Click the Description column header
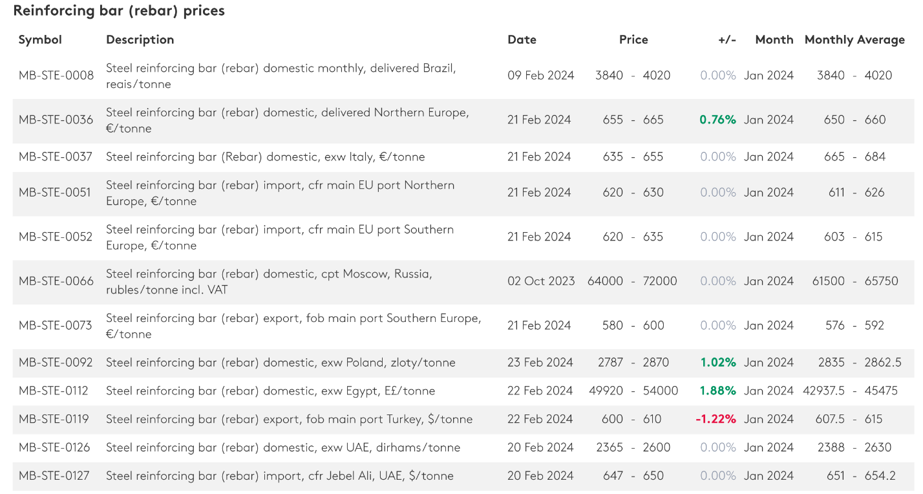923x494 pixels. [x=140, y=40]
